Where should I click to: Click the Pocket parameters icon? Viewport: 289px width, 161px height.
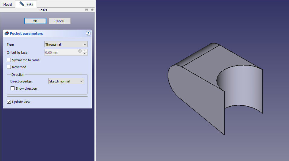coord(7,34)
